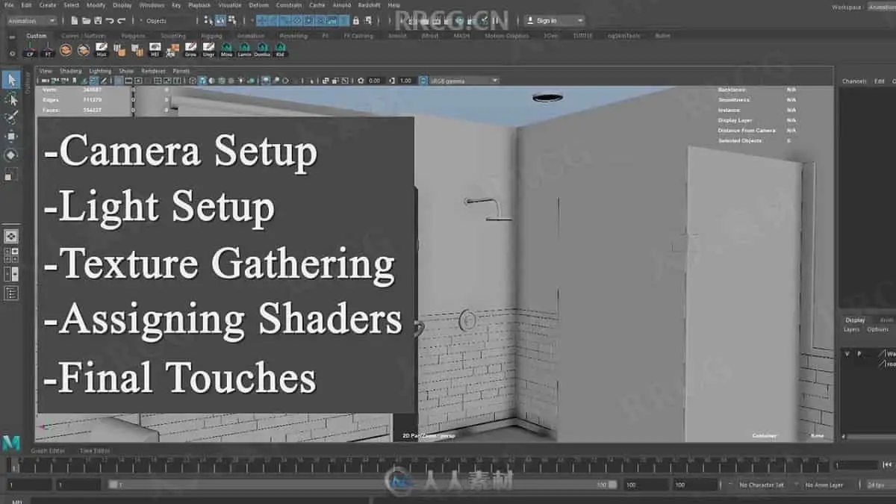Click the FT shelf button
The height and width of the screenshot is (504, 896).
pos(48,50)
